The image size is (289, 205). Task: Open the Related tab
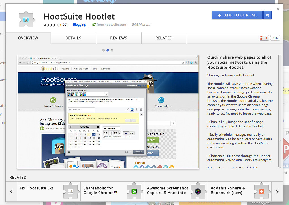click(164, 38)
